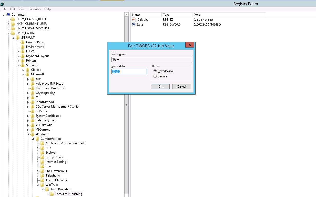
Task: Click the EUDC folder icon
Action: pos(23,51)
